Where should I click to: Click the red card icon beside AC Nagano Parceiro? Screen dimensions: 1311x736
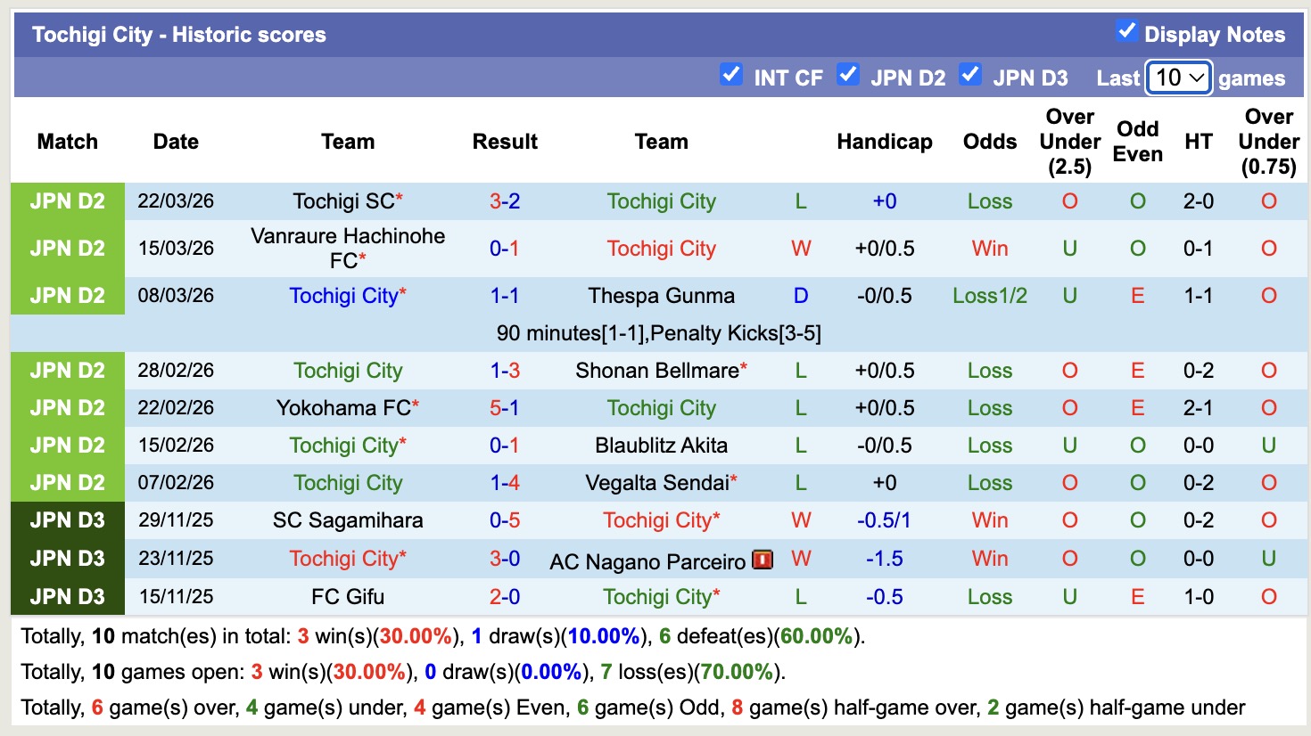[761, 559]
